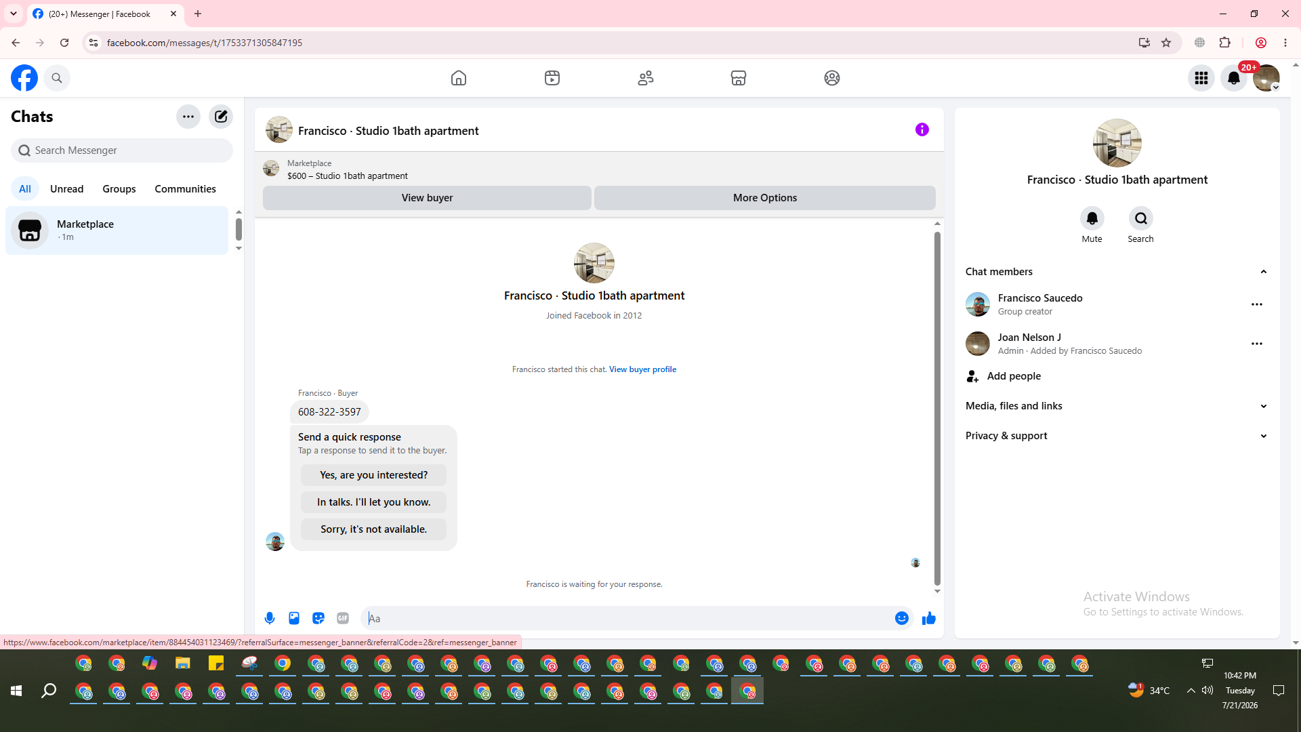The width and height of the screenshot is (1301, 732).
Task: Focus the message text input box
Action: [x=627, y=618]
